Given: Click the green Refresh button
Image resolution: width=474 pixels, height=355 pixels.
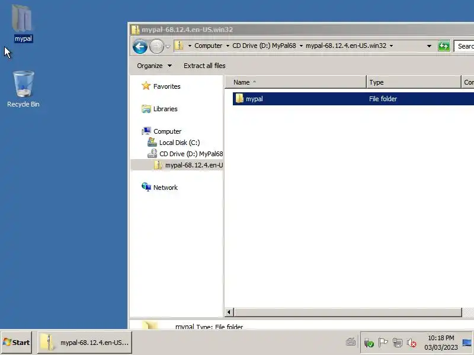Looking at the screenshot, I should (444, 46).
